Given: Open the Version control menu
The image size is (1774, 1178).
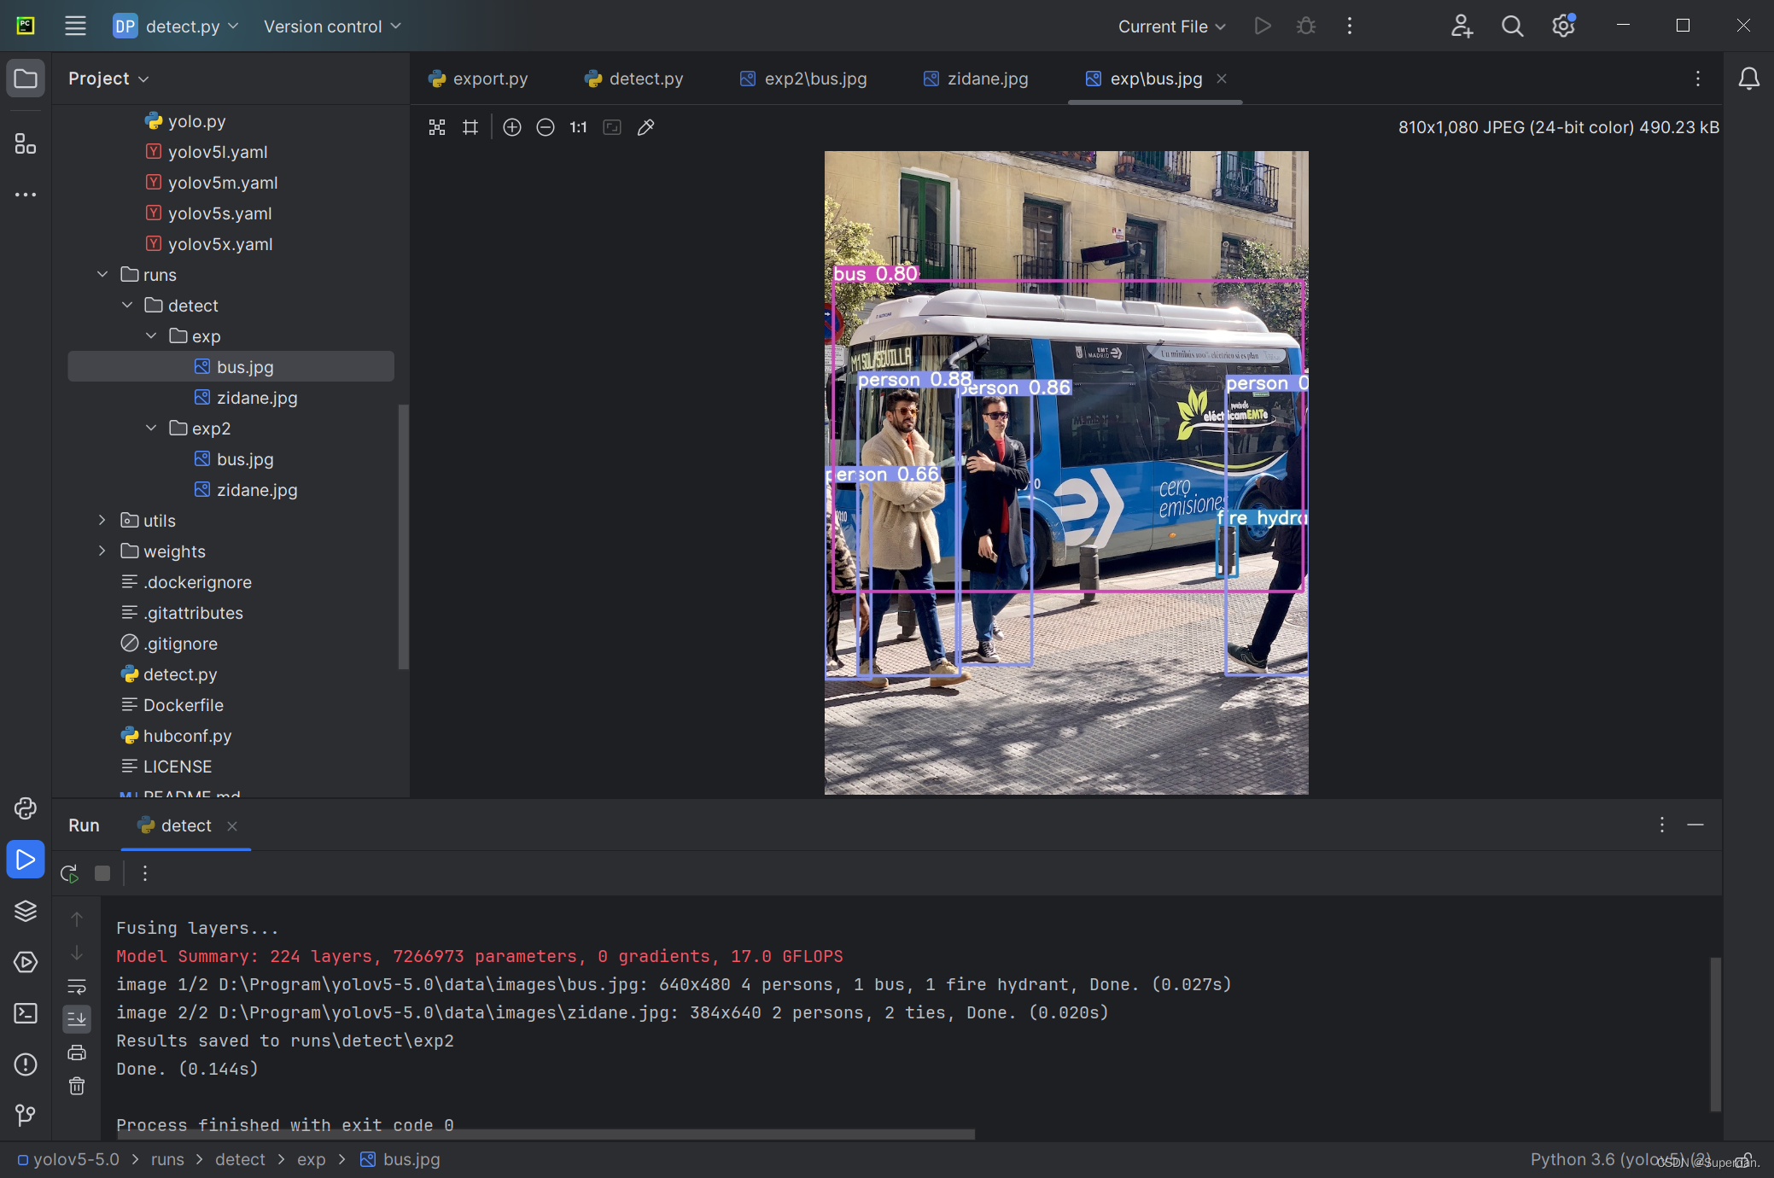Looking at the screenshot, I should 332,26.
